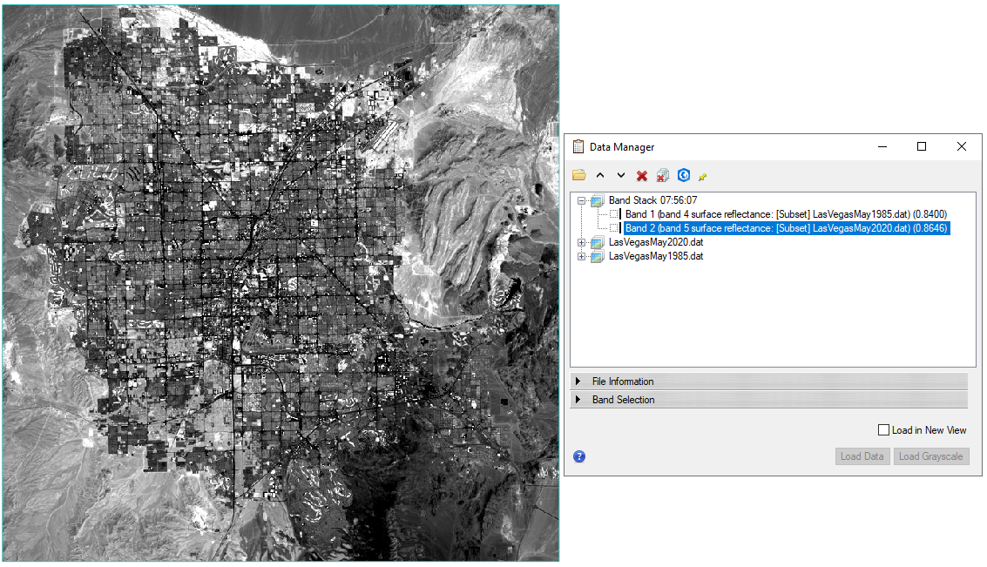This screenshot has width=987, height=567.
Task: Click the red X Close File icon
Action: (x=642, y=176)
